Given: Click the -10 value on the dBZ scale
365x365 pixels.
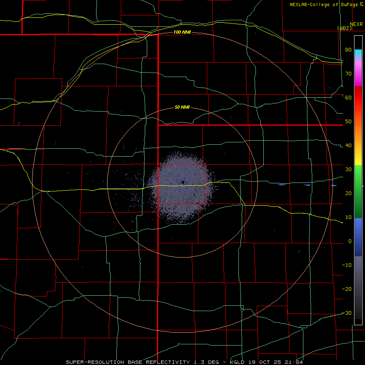Looking at the screenshot, I should [x=347, y=265].
